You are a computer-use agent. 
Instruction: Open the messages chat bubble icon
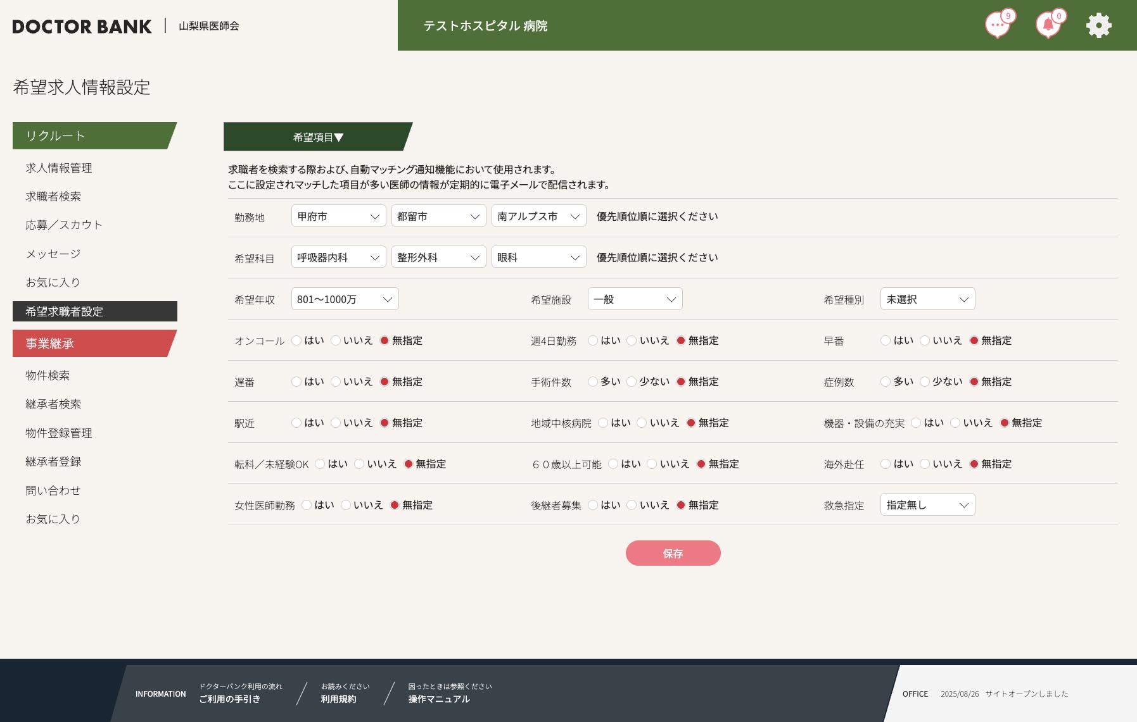(997, 26)
